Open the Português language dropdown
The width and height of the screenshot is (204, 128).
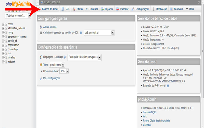coord(84,57)
